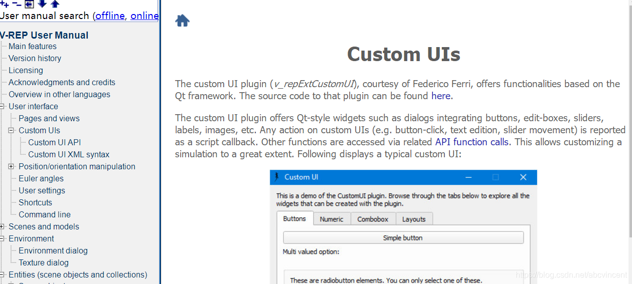Select the Environment tree entry
Viewport: 632px width, 284px height.
pyautogui.click(x=31, y=238)
